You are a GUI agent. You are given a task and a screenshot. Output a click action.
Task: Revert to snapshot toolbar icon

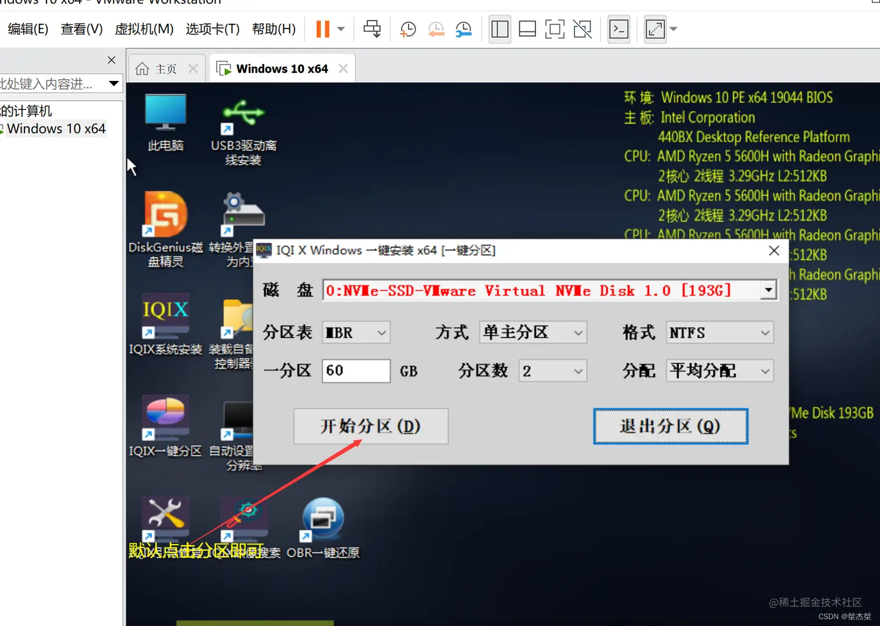tap(436, 29)
